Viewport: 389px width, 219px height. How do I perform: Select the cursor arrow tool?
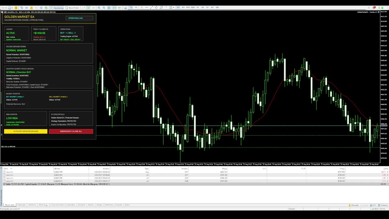coord(131,7)
